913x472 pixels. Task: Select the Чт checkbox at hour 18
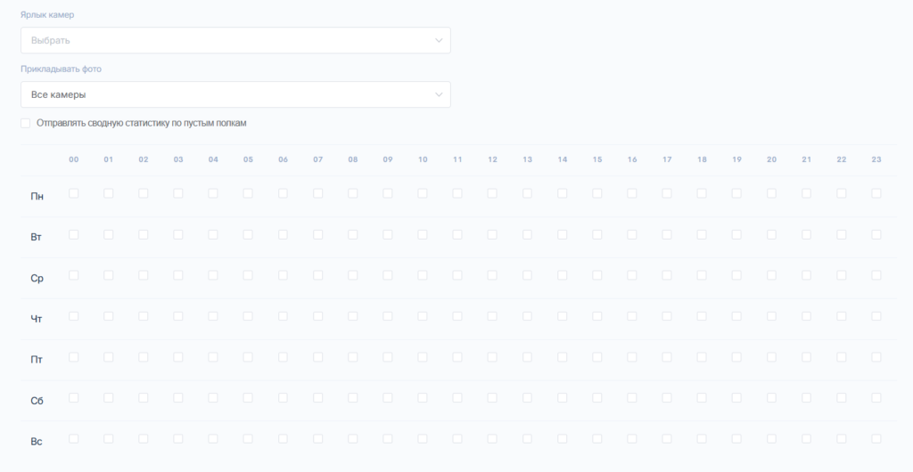(x=702, y=316)
